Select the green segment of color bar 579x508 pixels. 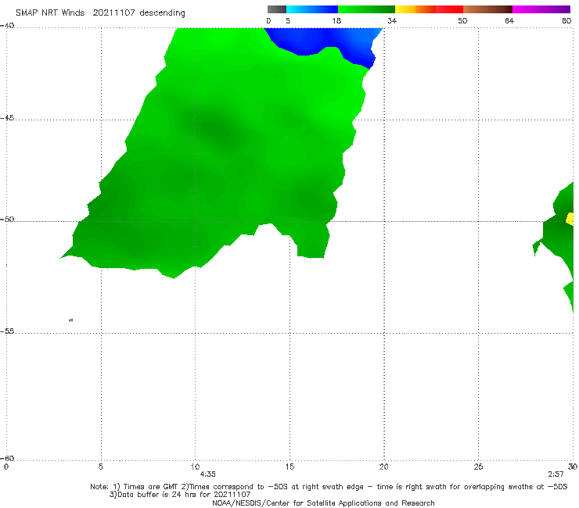click(x=366, y=9)
